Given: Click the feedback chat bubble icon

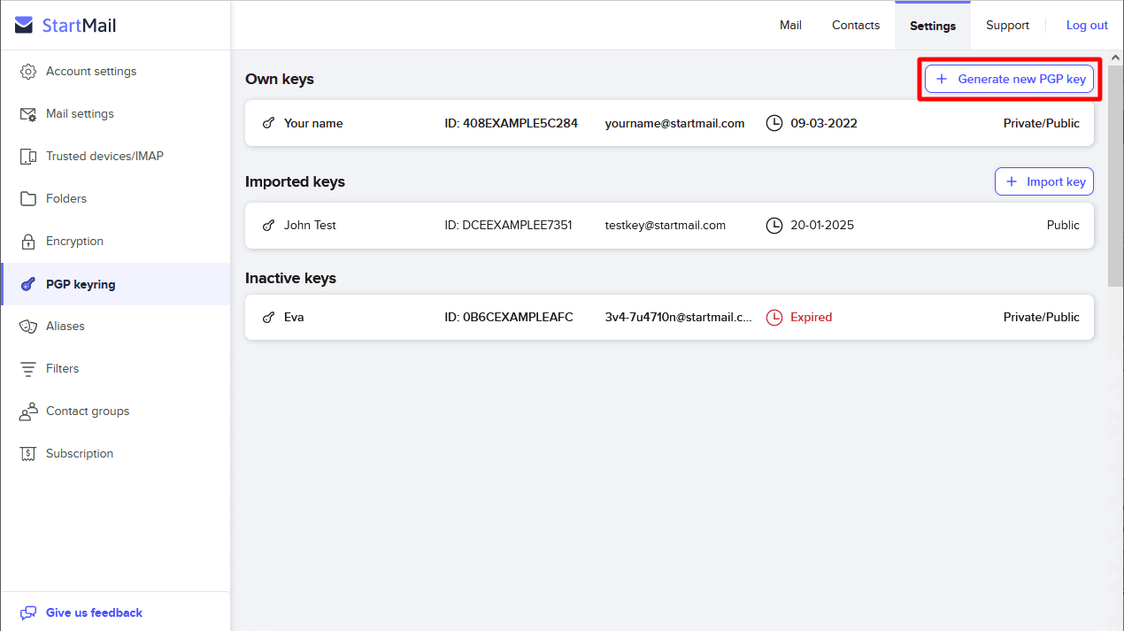Looking at the screenshot, I should coord(28,613).
